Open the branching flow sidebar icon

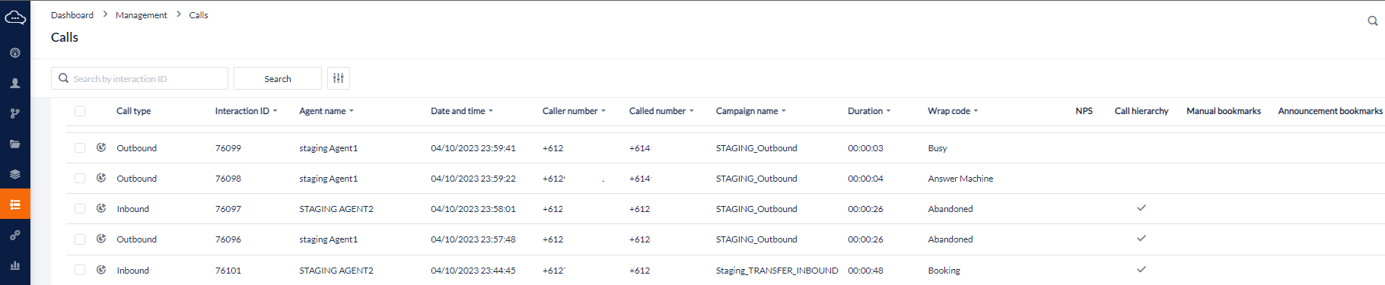click(15, 113)
